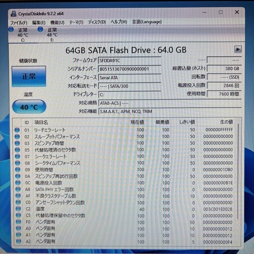Select the raw value 000000000B1E
The width and height of the screenshot is (254, 254).
pos(218,183)
